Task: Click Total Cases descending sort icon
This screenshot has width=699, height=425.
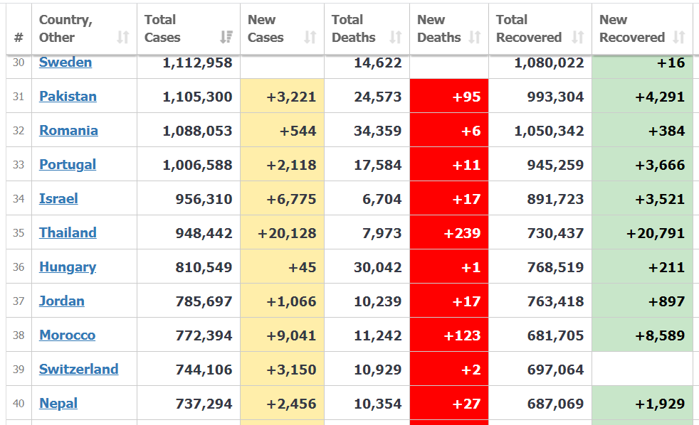Action: click(226, 38)
